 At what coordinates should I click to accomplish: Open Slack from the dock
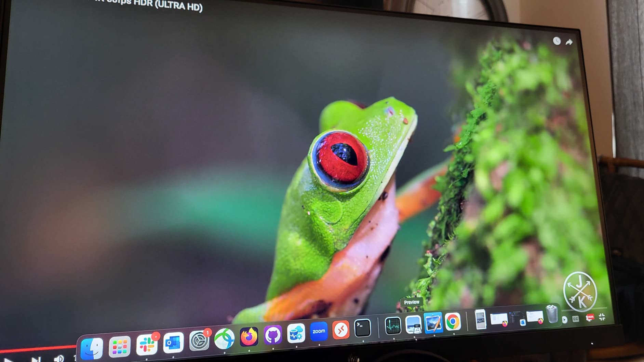(x=147, y=344)
